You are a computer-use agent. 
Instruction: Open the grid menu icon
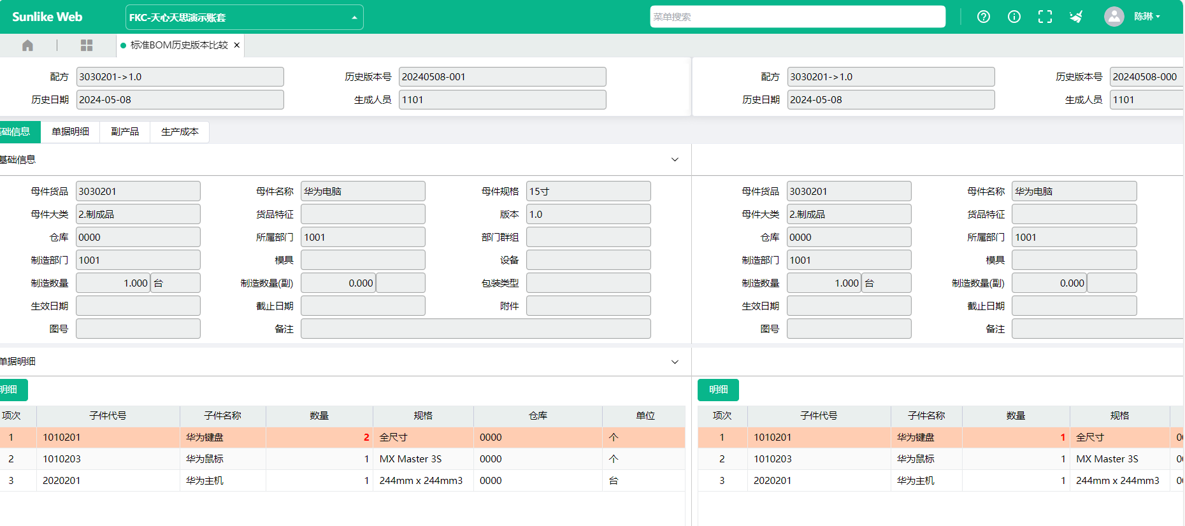coord(87,45)
